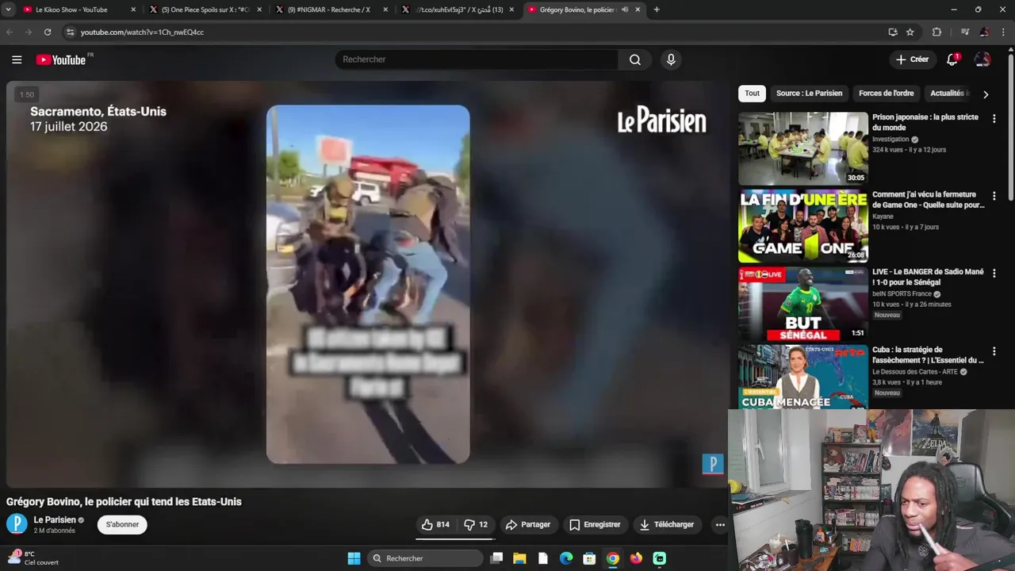
Task: Click the search magnifier button
Action: 635,59
